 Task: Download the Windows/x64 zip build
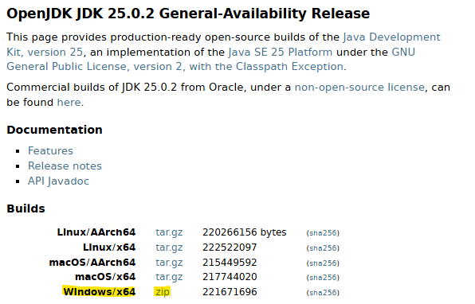point(163,292)
